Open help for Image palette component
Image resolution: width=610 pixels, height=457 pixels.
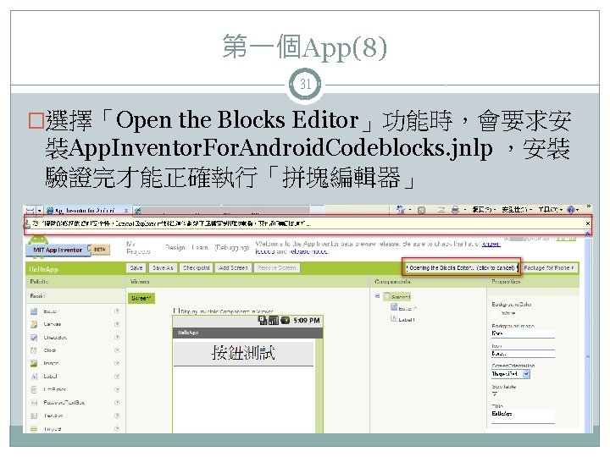(117, 363)
